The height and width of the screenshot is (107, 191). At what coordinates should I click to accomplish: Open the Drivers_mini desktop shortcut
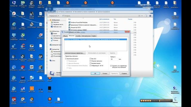tap(14, 57)
